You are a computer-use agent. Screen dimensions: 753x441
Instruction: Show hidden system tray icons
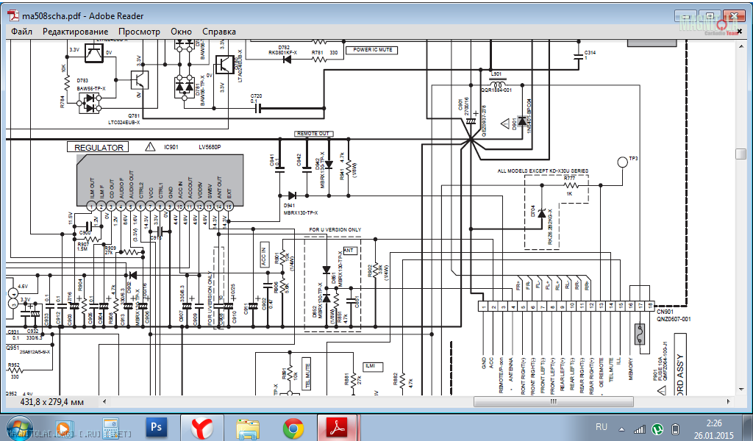pos(622,427)
